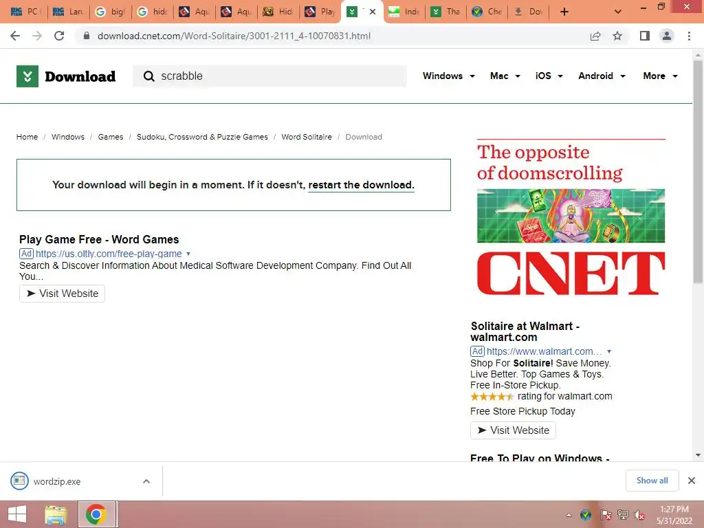Switch to the Lar tab

(68, 12)
